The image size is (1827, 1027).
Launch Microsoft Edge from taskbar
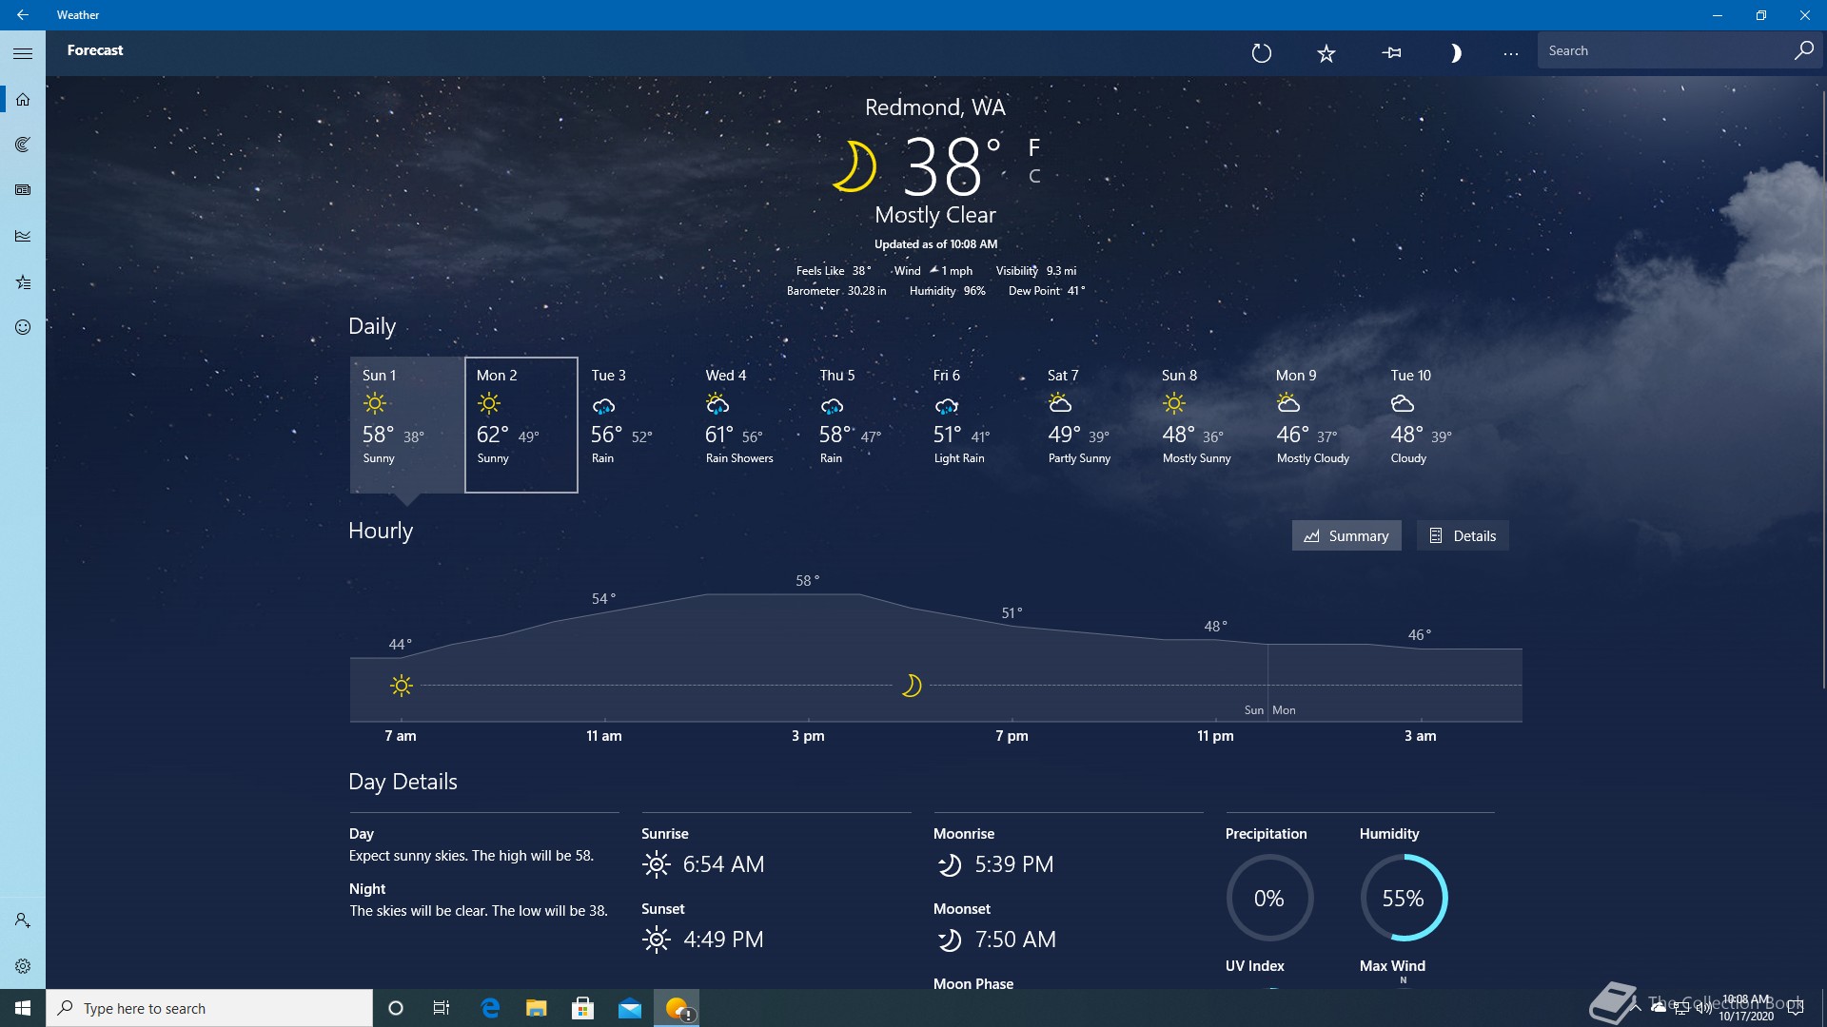(490, 1008)
